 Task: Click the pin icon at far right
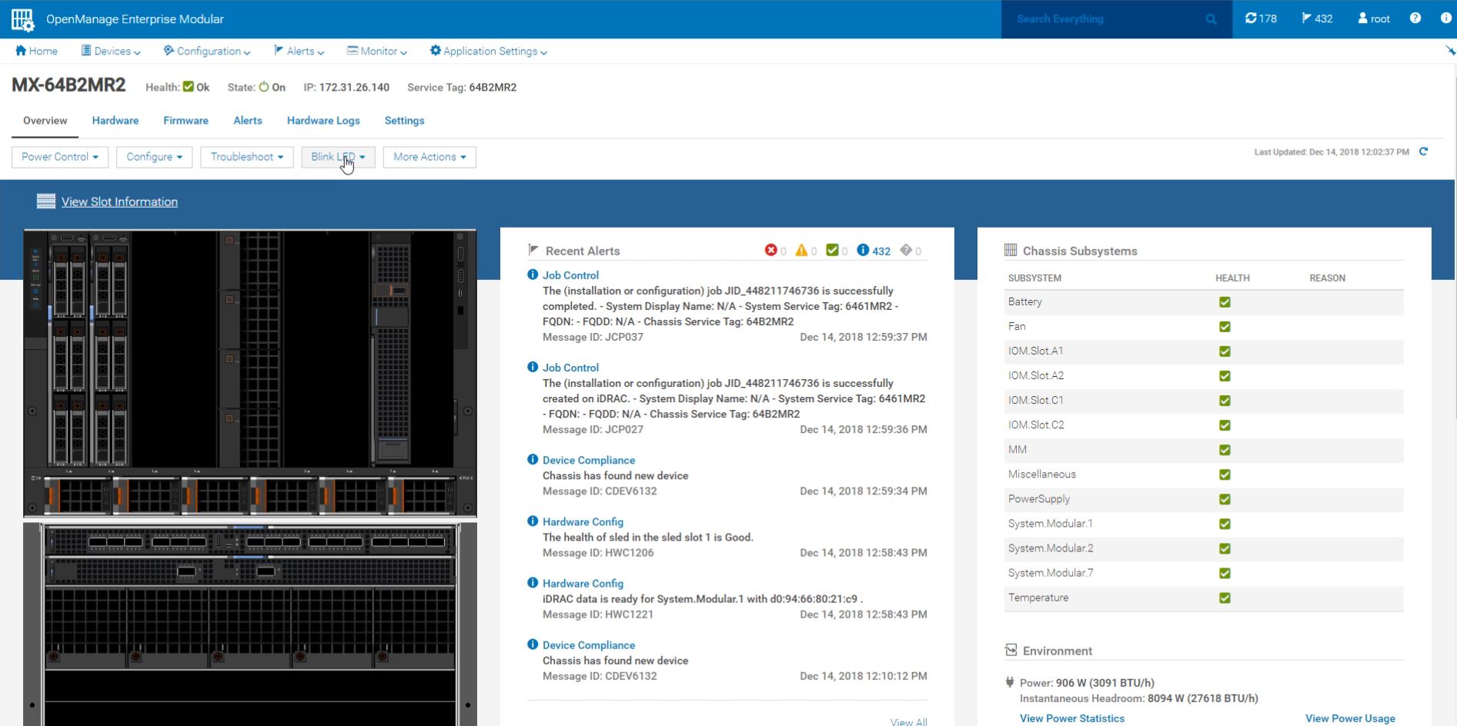(x=1450, y=51)
